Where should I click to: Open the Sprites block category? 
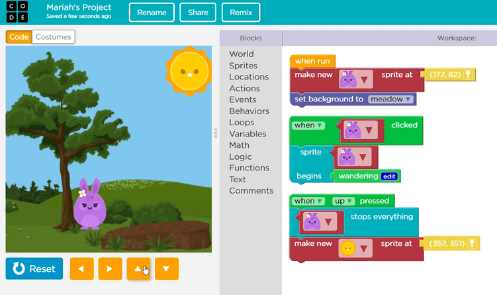coord(243,66)
